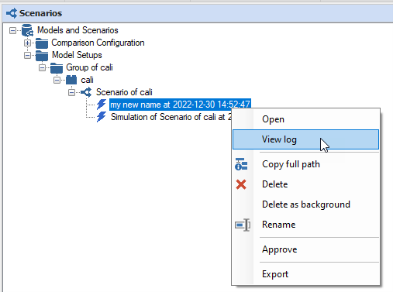Click lightning icon of 'my new name' simulation
This screenshot has width=393, height=292.
(x=101, y=105)
